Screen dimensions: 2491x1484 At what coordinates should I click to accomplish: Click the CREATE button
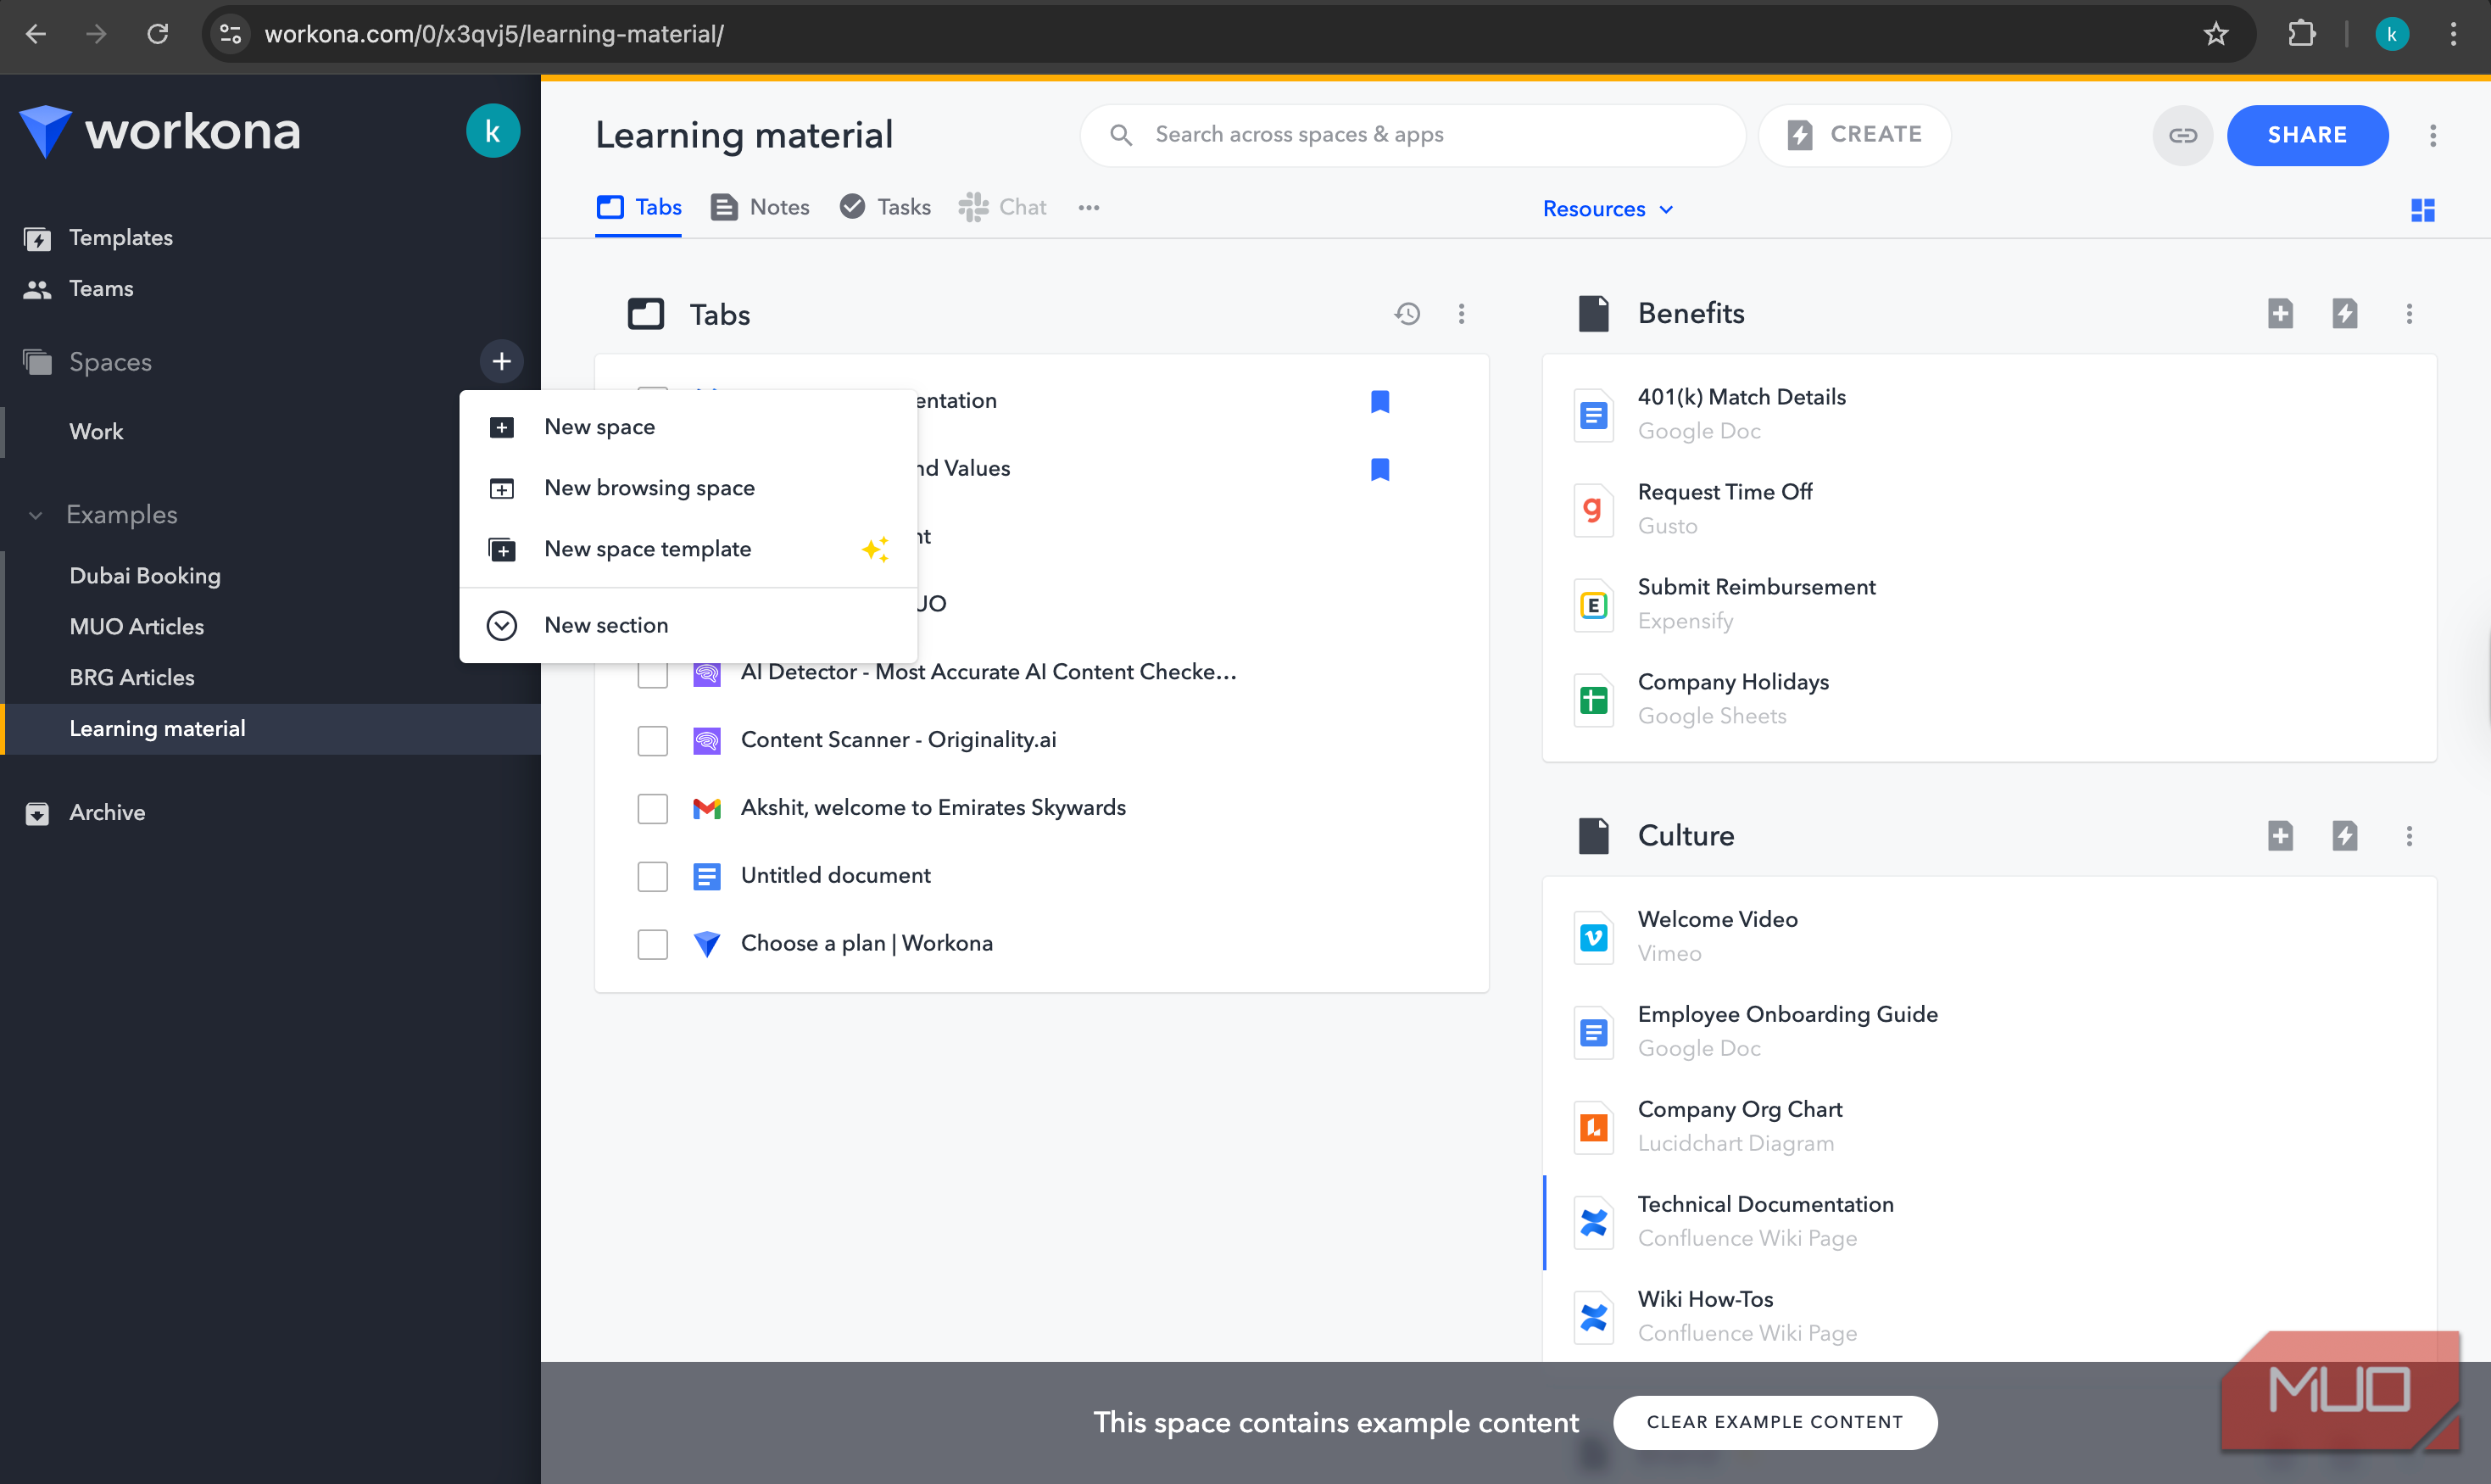[x=1854, y=135]
